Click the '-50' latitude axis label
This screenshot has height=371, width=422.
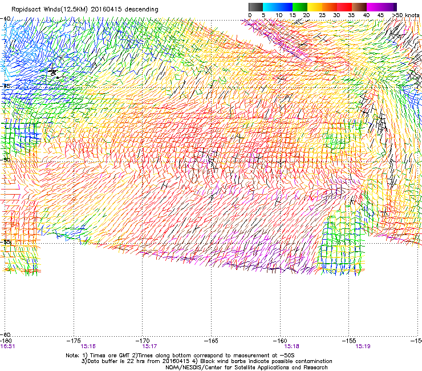coord(5,160)
